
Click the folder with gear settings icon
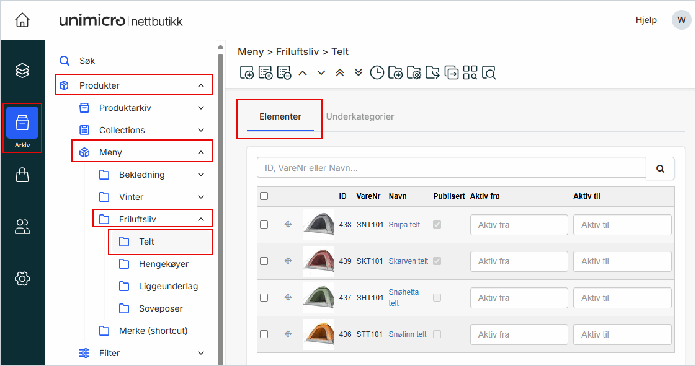pos(414,73)
